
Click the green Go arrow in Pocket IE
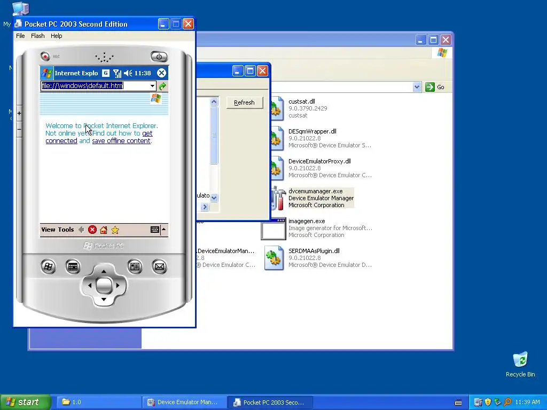[x=162, y=86]
